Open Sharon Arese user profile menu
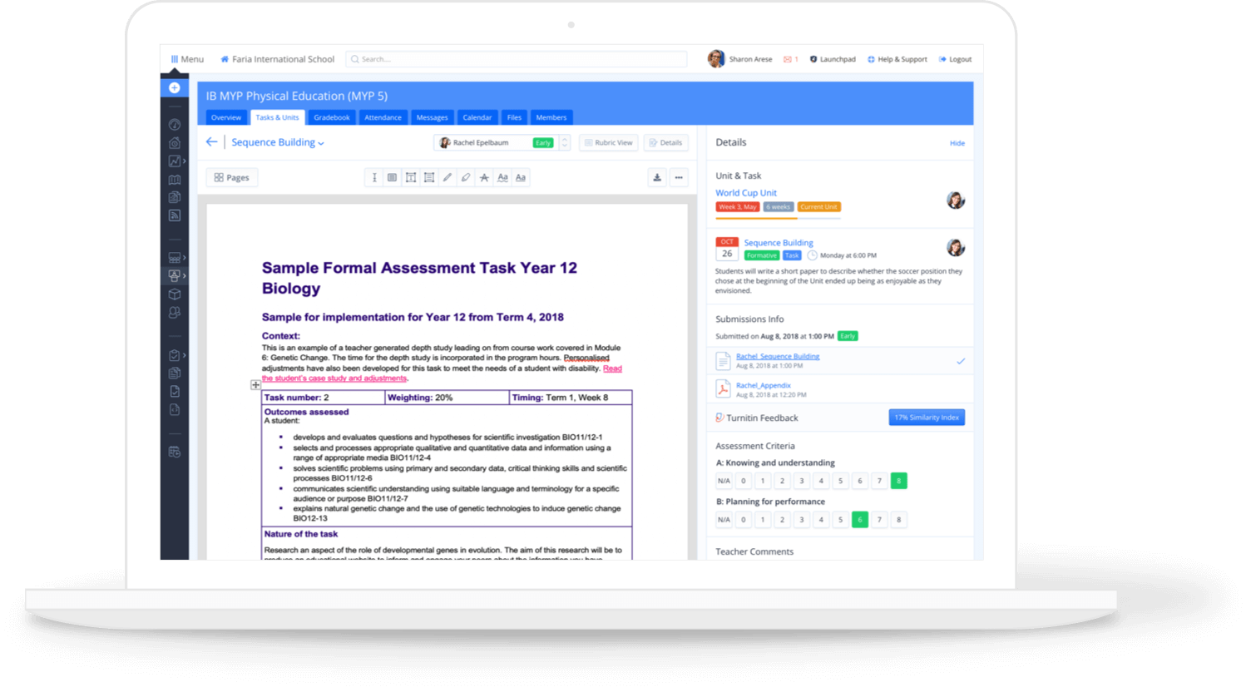 click(740, 59)
